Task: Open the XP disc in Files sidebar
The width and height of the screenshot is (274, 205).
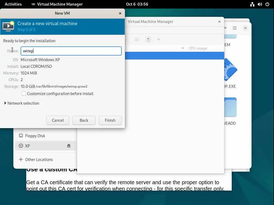Action: pyautogui.click(x=45, y=146)
